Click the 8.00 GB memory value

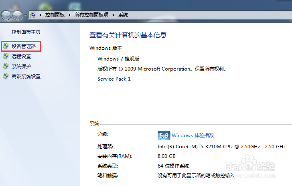click(x=166, y=156)
